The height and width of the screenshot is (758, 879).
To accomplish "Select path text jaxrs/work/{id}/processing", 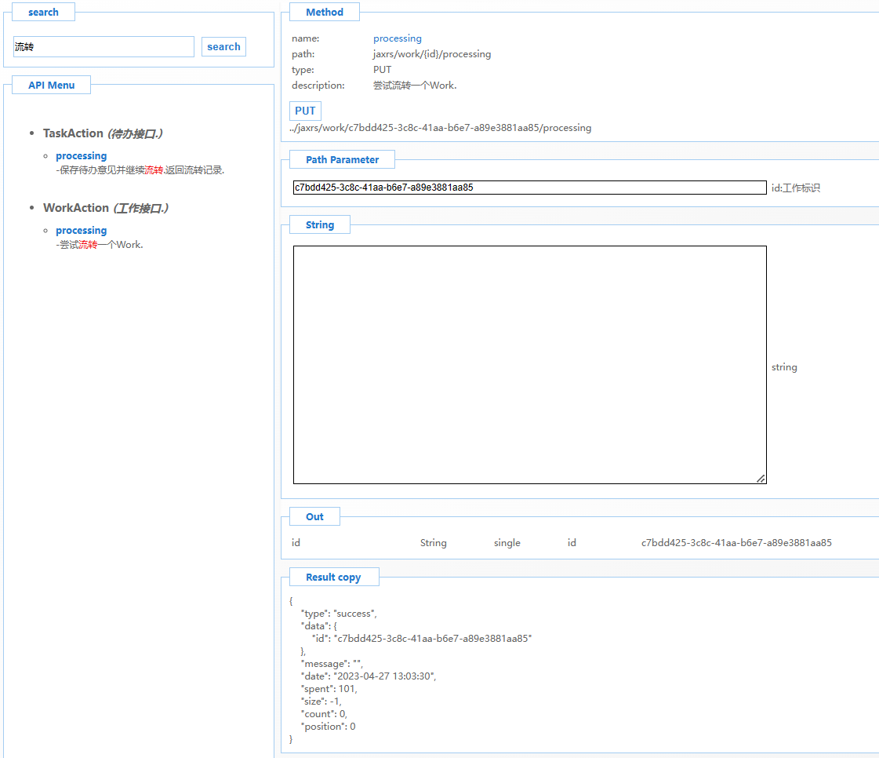I will click(432, 54).
